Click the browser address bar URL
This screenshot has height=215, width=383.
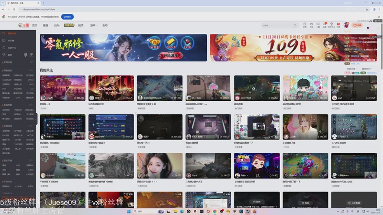click(39, 9)
